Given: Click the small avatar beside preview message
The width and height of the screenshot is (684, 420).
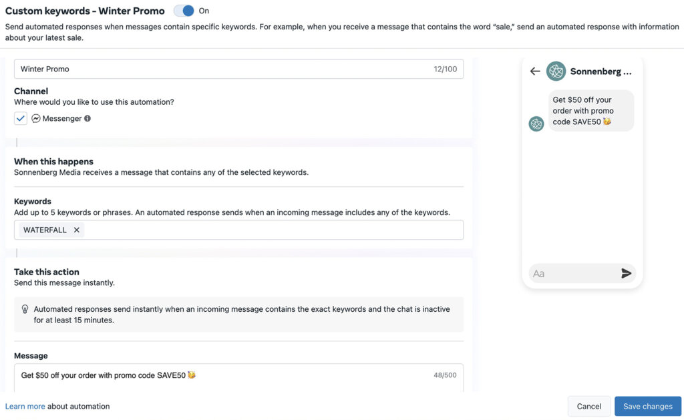Looking at the screenshot, I should coord(536,124).
